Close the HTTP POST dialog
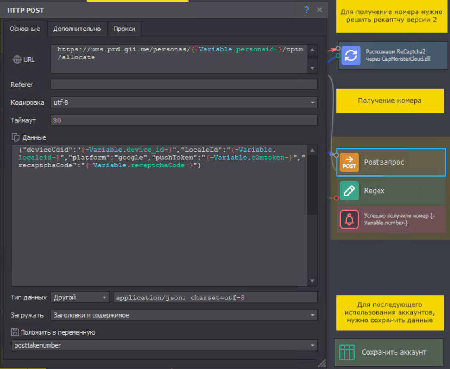The width and height of the screenshot is (450, 369). [320, 10]
